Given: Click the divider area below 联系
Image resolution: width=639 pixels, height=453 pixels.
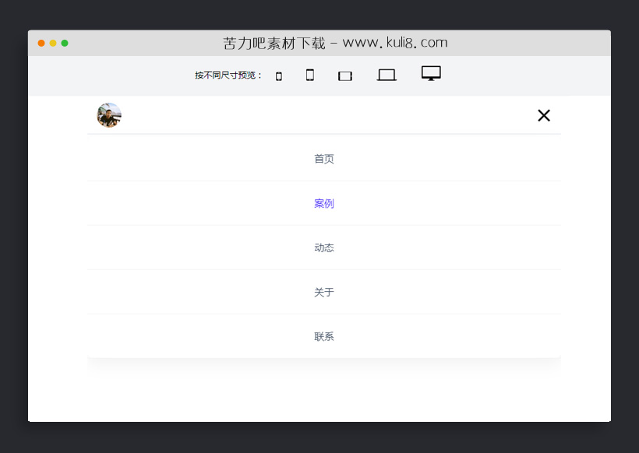Looking at the screenshot, I should [x=324, y=360].
